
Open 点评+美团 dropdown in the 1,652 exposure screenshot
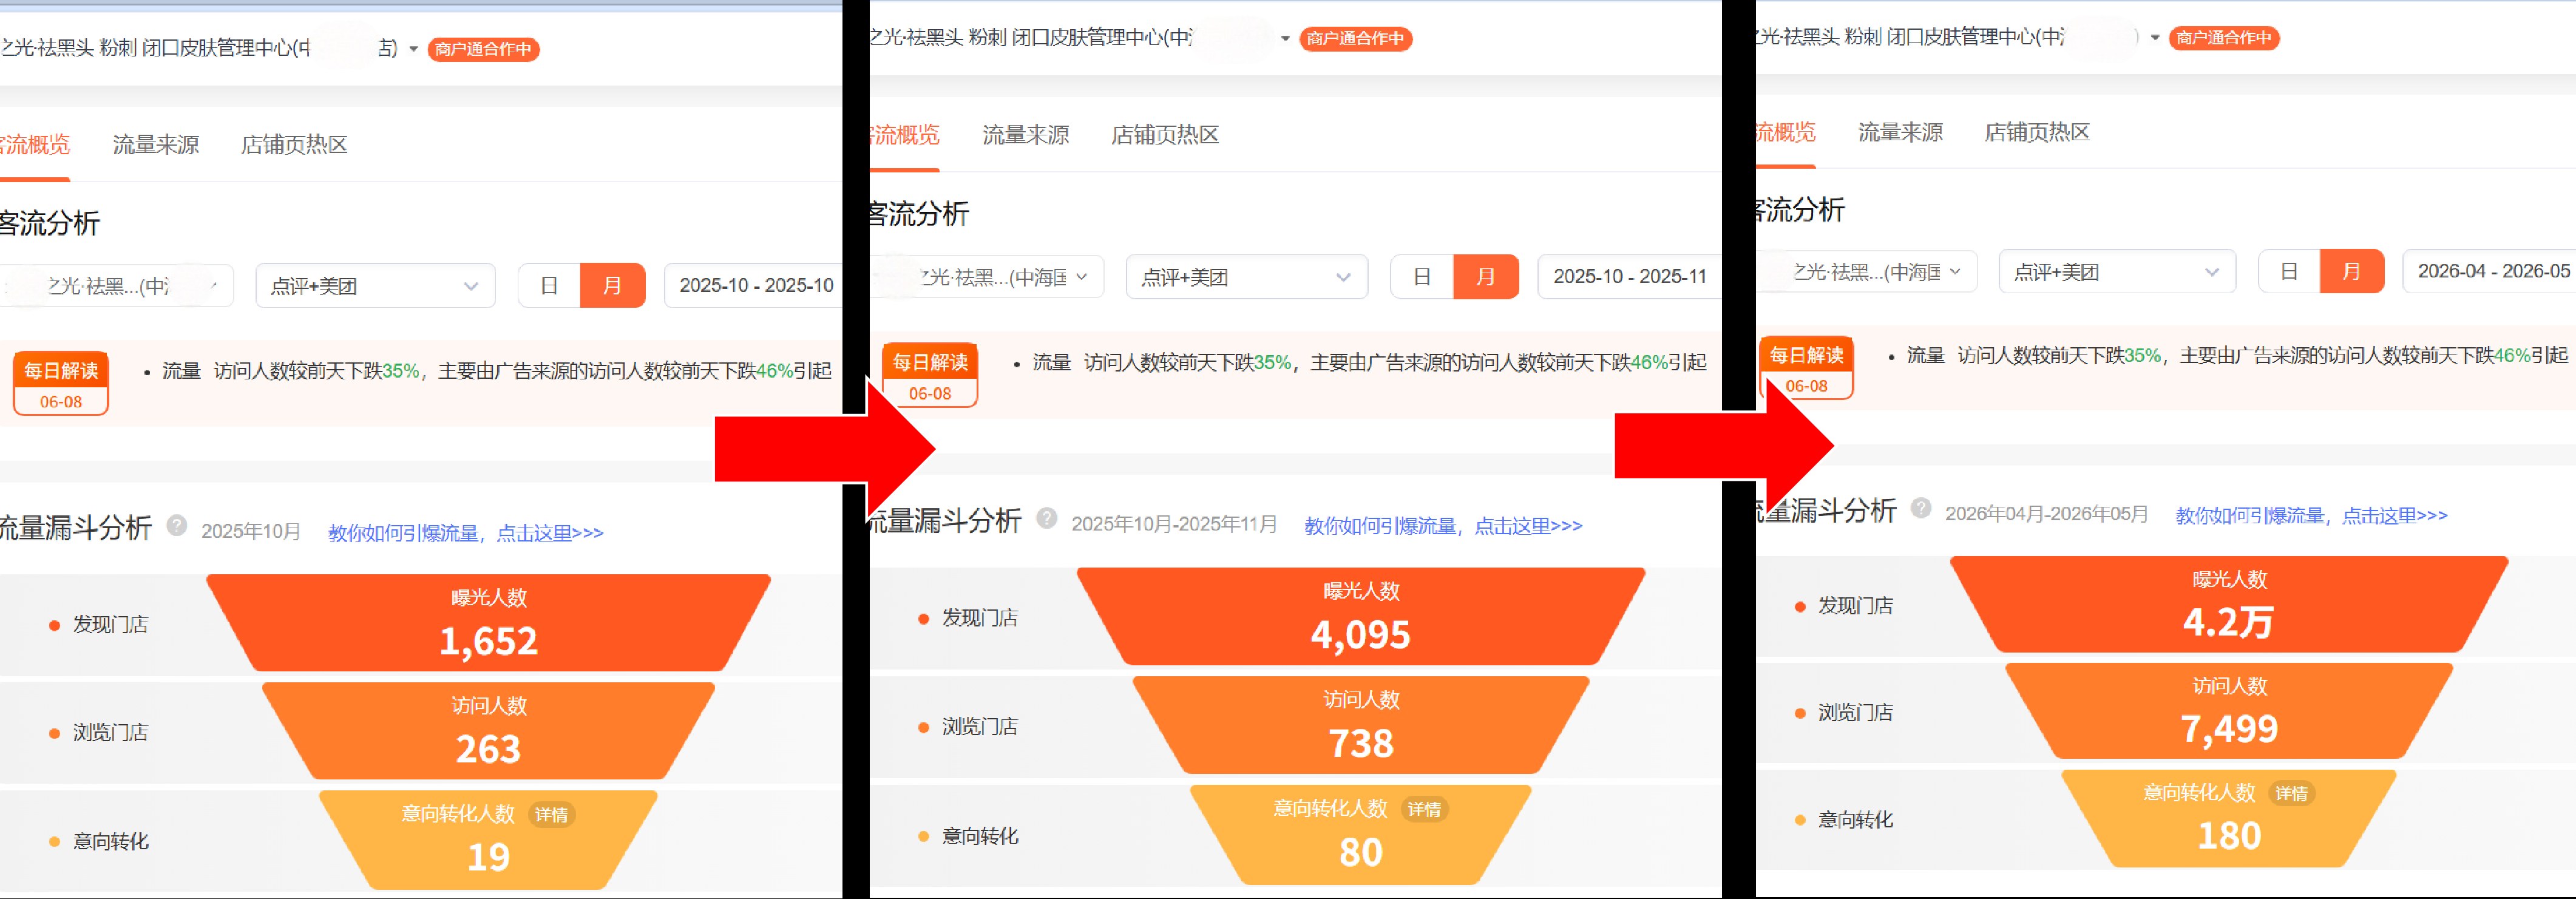375,286
